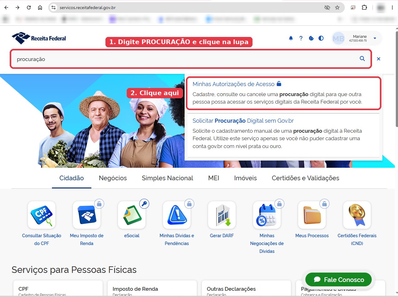Click Solicitar Procuração Digital sem Gov.br result
398x297 pixels.
[x=243, y=120]
